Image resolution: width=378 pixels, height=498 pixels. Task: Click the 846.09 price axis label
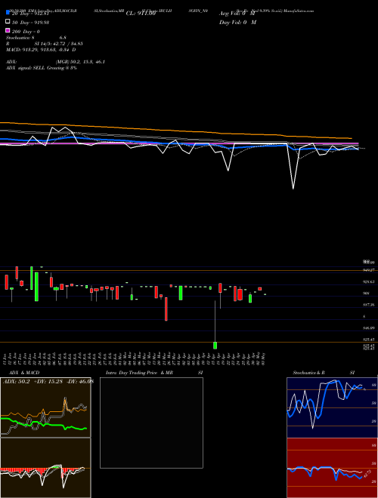pos(369,327)
